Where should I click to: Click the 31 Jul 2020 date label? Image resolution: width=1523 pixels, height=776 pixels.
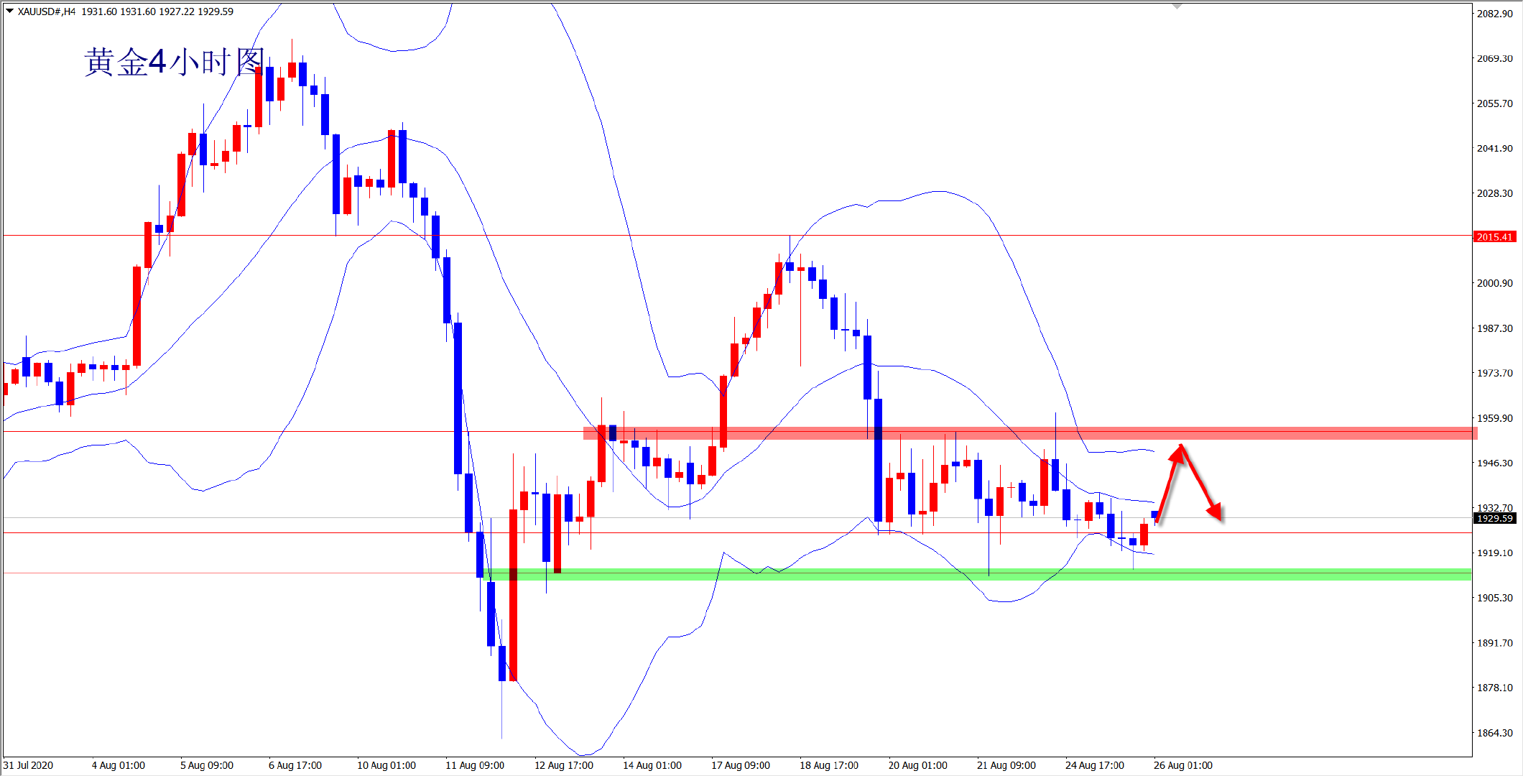tap(29, 765)
